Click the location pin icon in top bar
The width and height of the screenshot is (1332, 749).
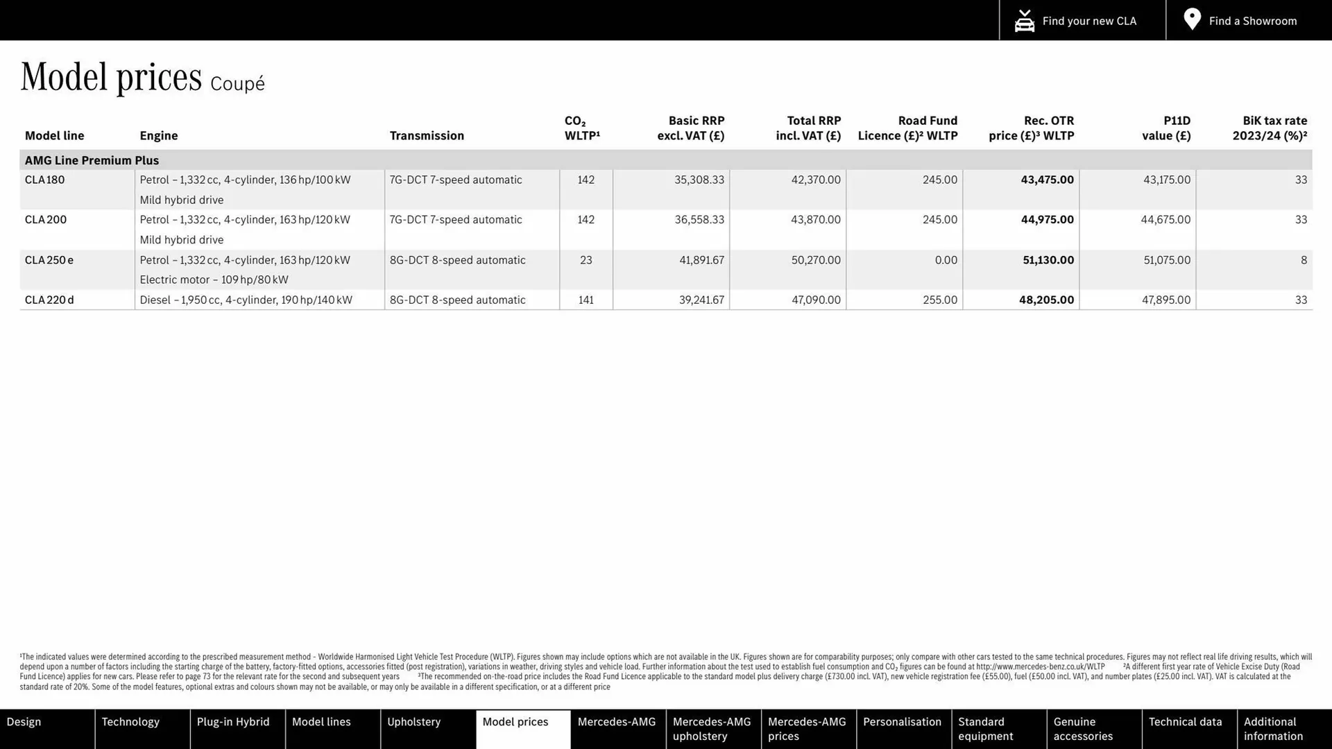point(1191,19)
